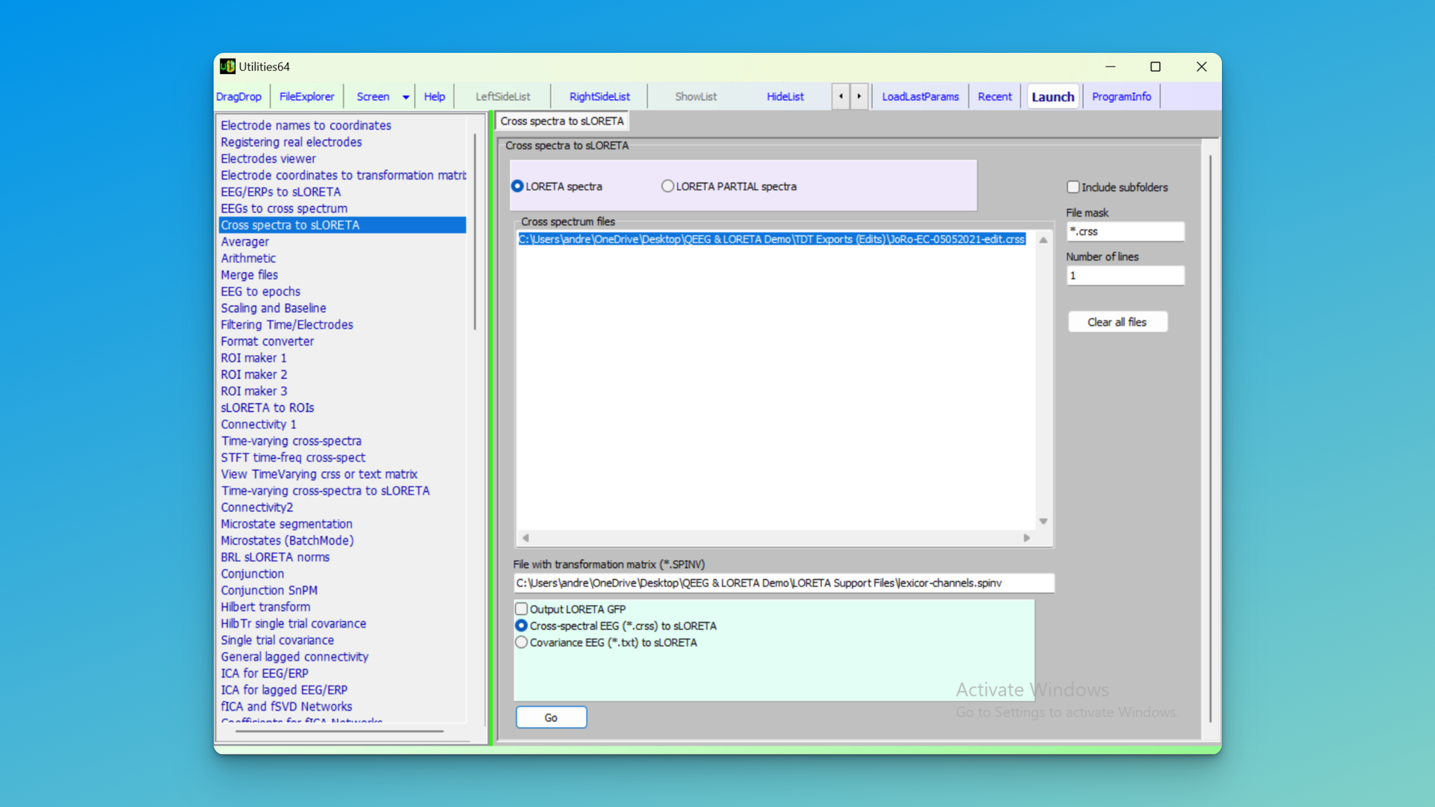1435x807 pixels.
Task: Open the FileExplorer menu item
Action: point(306,96)
